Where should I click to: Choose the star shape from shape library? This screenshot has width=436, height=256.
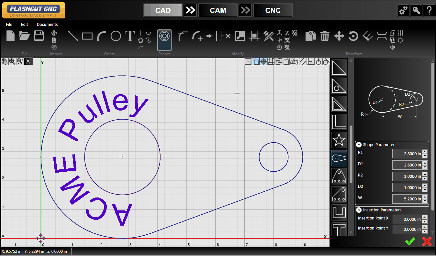click(x=339, y=140)
